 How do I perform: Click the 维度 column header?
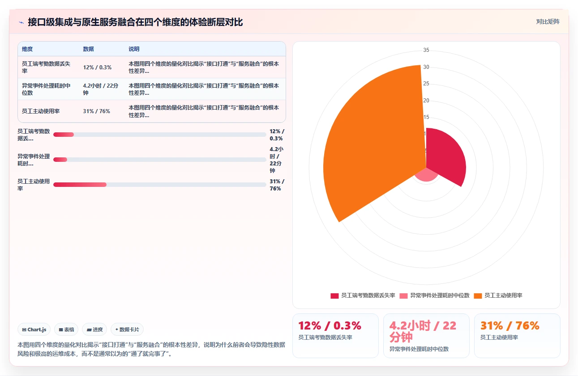click(27, 49)
